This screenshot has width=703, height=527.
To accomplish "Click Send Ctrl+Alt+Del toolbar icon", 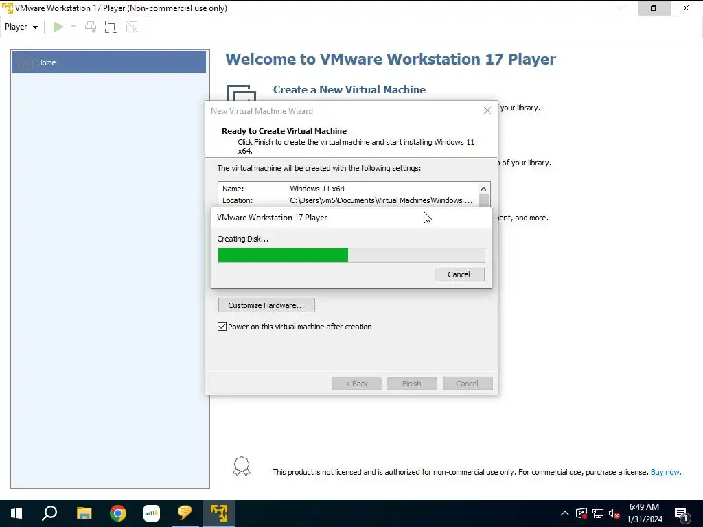I will (91, 27).
